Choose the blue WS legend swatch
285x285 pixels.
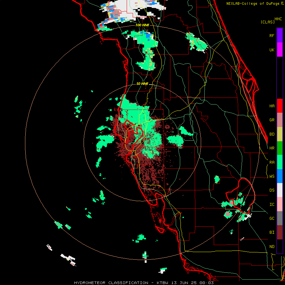pyautogui.click(x=280, y=176)
